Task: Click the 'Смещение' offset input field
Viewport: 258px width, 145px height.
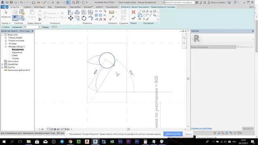Action: [x=31, y=27]
